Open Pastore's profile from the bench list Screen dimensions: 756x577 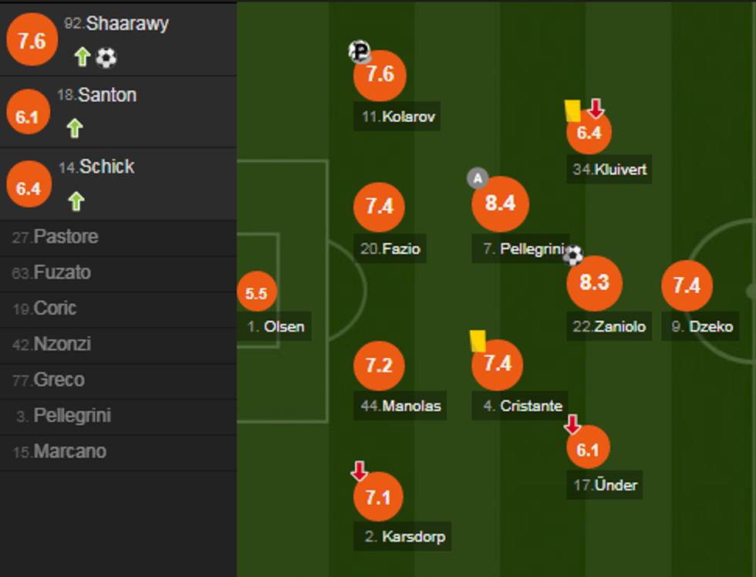pyautogui.click(x=66, y=237)
